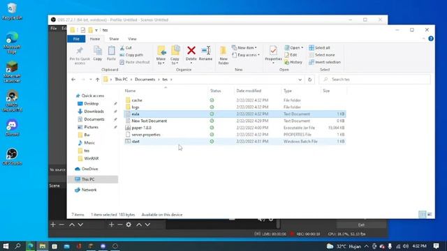The width and height of the screenshot is (447, 251).
Task: Click Invert selection in ribbon
Action: [x=325, y=62]
